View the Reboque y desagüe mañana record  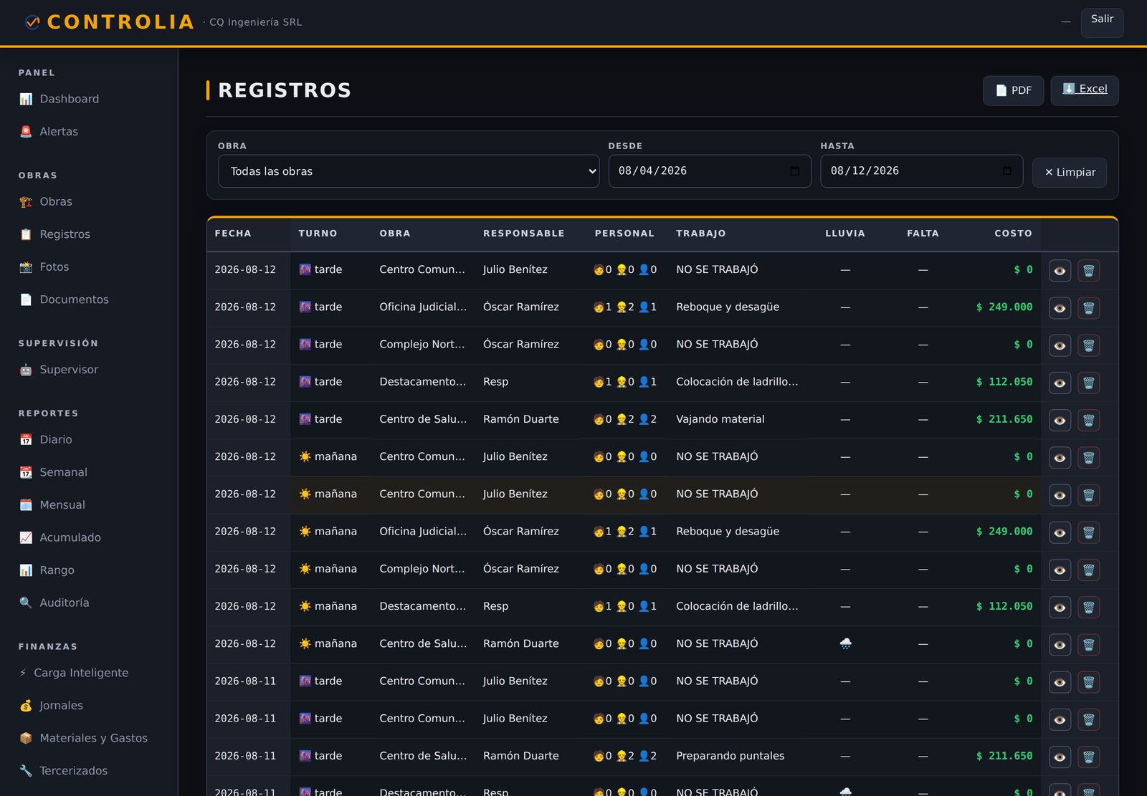click(1060, 532)
